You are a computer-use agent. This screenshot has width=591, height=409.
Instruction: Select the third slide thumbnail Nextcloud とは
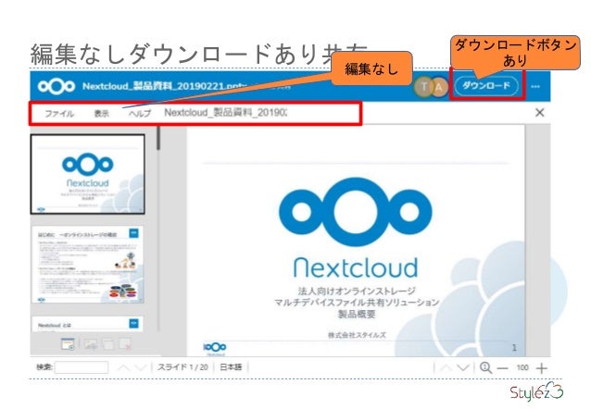(88, 324)
